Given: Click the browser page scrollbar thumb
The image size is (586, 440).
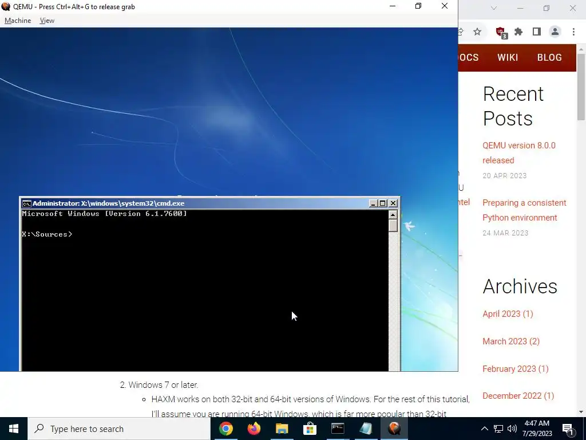Looking at the screenshot, I should coord(581,87).
